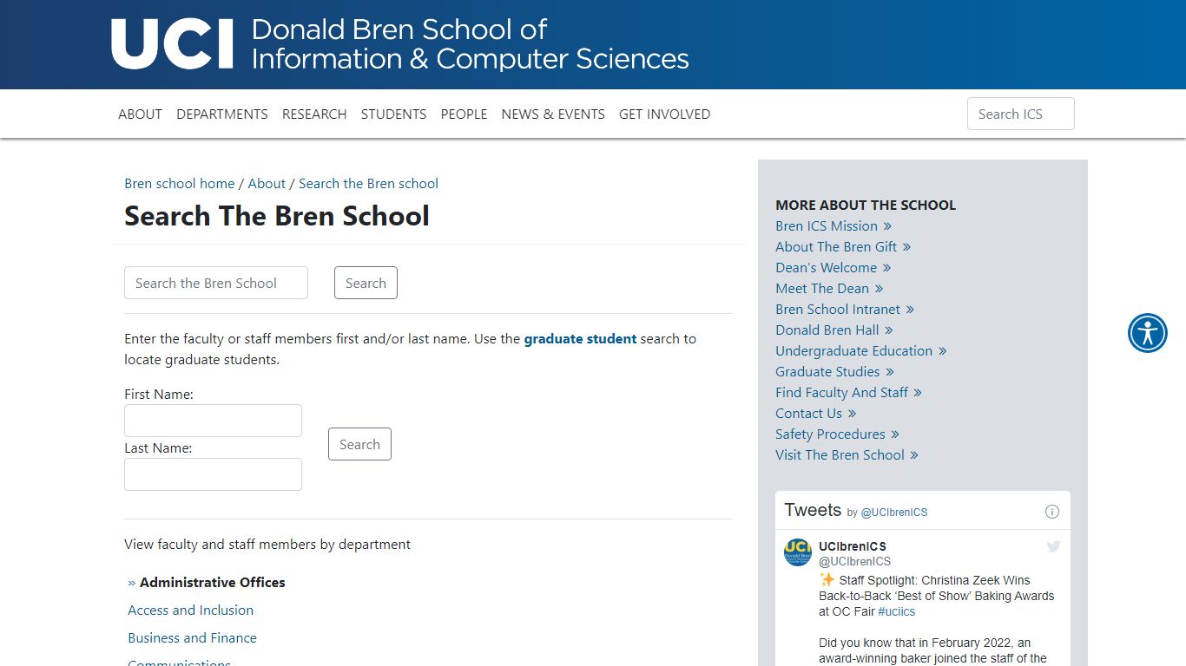Screen dimensions: 1186x666
Task: Open Access and Inclusion department link
Action: [x=191, y=610]
